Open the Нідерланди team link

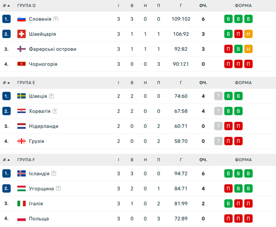[x=43, y=126]
